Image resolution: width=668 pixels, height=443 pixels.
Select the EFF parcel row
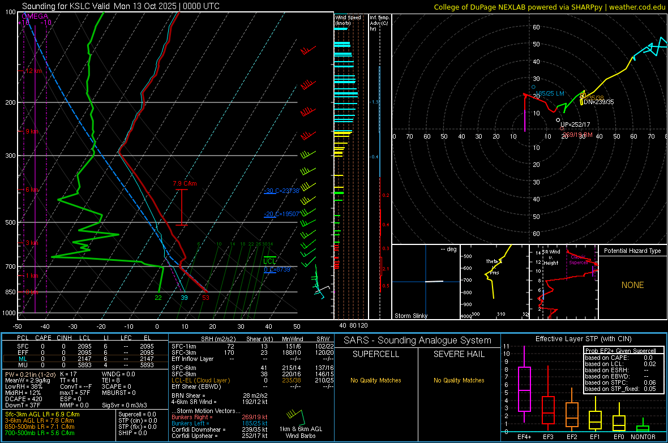85,352
